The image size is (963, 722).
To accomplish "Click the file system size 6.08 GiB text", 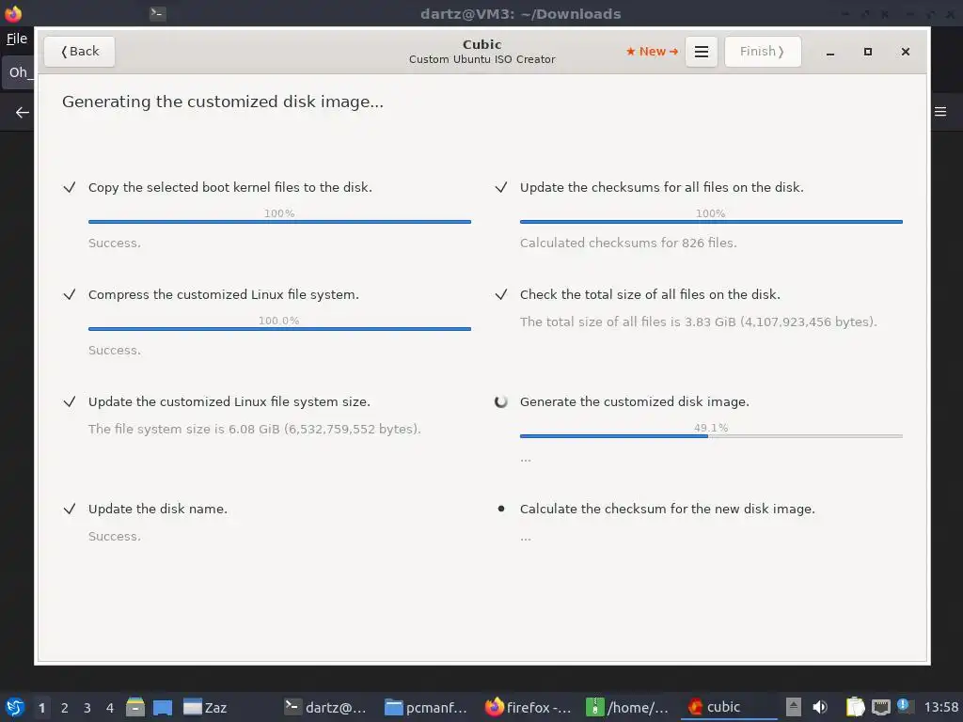I will [x=254, y=429].
